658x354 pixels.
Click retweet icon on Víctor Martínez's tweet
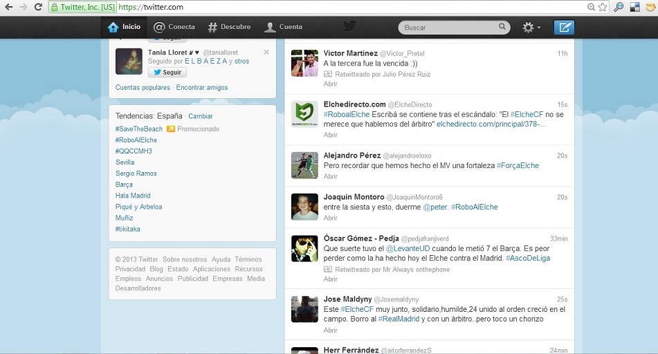point(328,74)
